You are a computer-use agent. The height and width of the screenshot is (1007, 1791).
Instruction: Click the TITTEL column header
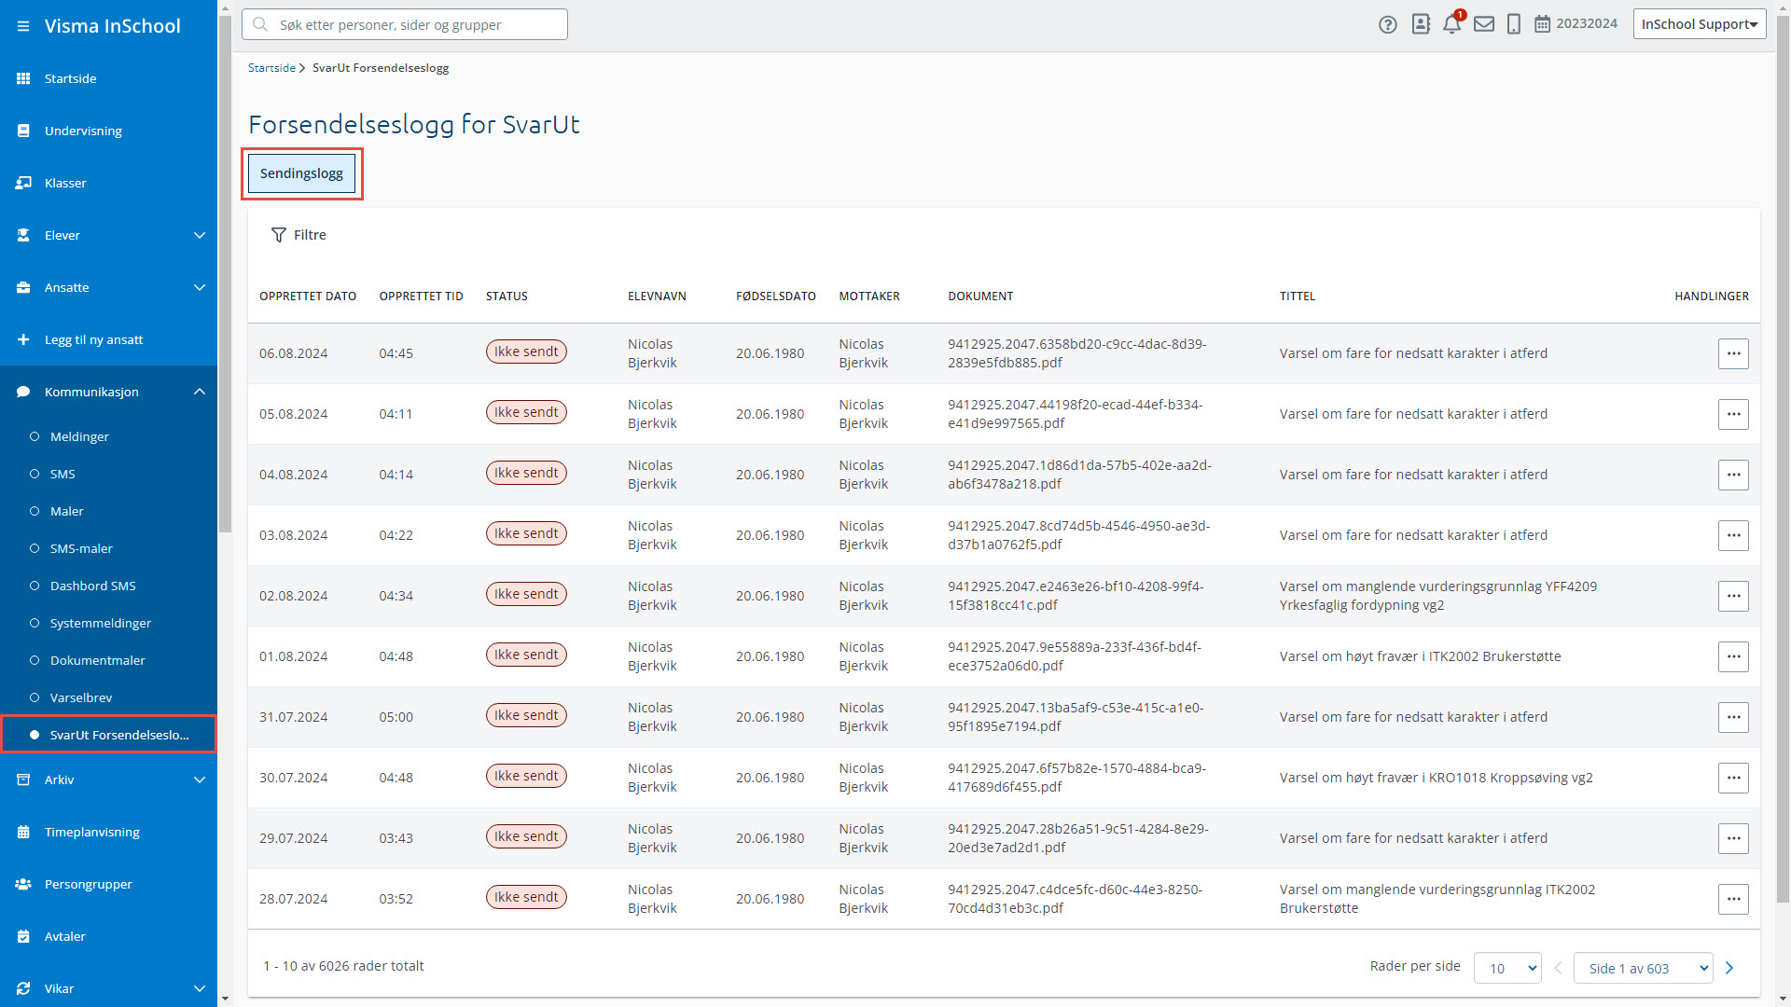(1298, 297)
